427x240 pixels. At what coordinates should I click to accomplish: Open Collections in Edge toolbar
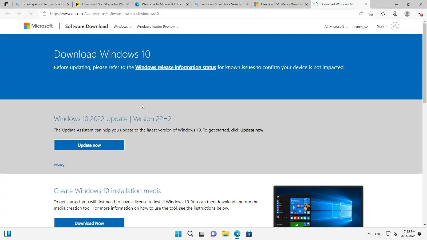395,14
